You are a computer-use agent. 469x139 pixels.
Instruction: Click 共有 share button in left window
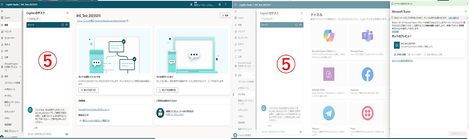225,16
